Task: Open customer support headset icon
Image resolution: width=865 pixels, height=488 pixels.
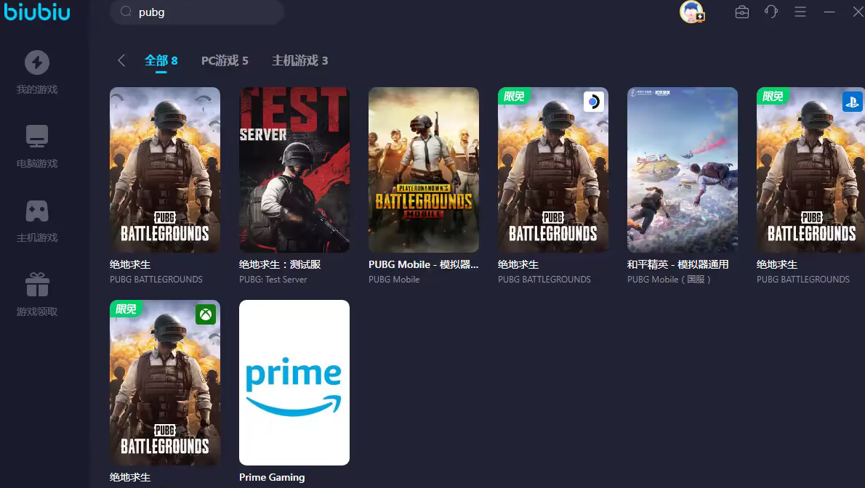Action: 771,12
